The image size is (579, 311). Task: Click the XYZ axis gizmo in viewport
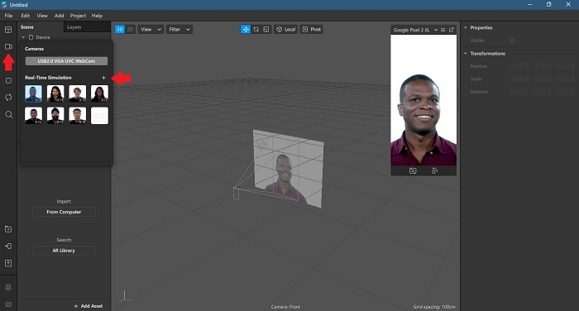pos(125,297)
